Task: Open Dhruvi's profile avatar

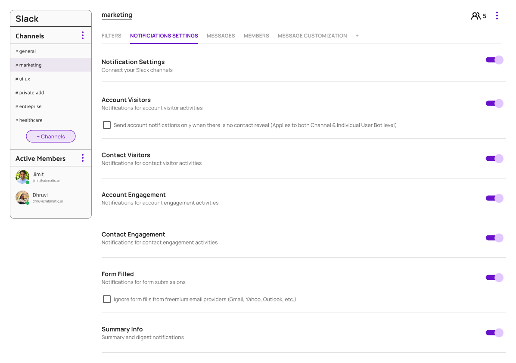Action: coord(22,197)
